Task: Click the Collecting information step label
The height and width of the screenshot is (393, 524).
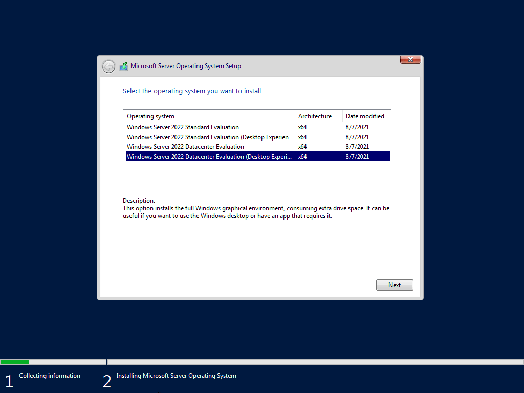Action: point(50,375)
